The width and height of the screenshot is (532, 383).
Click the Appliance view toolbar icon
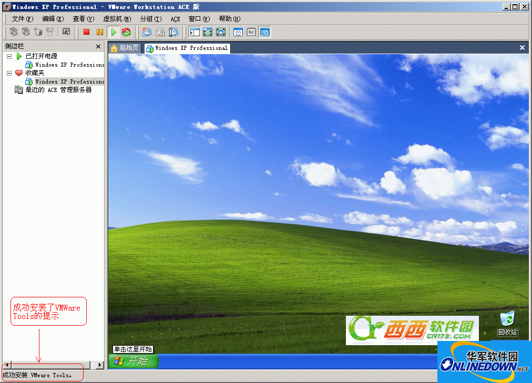click(251, 32)
